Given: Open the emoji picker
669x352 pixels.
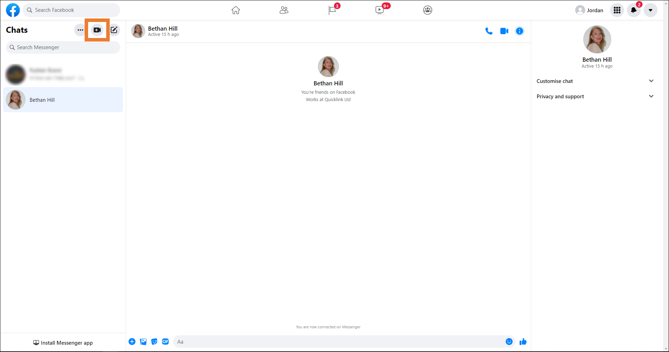Looking at the screenshot, I should pyautogui.click(x=509, y=342).
